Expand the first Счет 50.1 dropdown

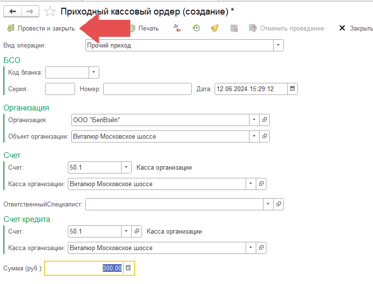click(x=126, y=167)
